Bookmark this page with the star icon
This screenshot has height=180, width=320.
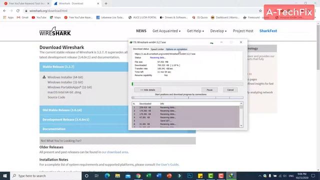pos(260,11)
